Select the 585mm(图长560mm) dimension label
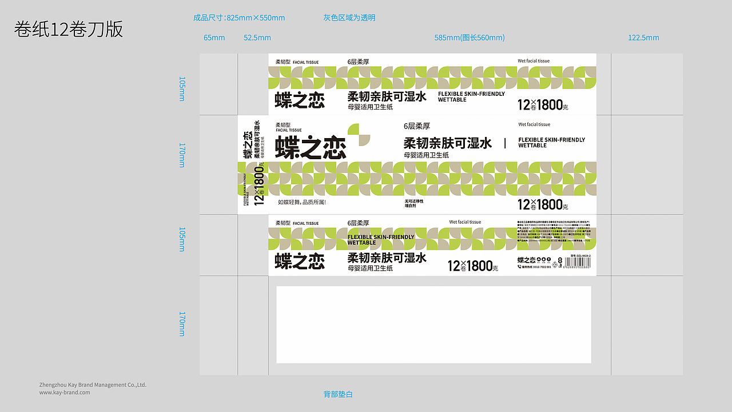Viewport: 732px width, 412px height. [x=470, y=38]
